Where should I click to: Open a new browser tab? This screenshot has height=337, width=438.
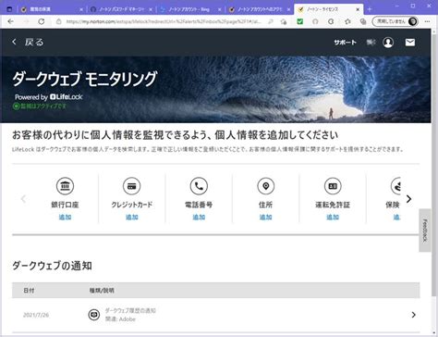pyautogui.click(x=370, y=9)
